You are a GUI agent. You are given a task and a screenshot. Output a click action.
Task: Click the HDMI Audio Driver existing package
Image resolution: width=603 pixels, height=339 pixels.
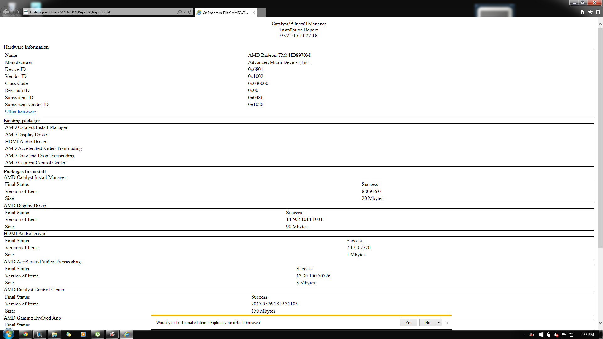point(26,142)
